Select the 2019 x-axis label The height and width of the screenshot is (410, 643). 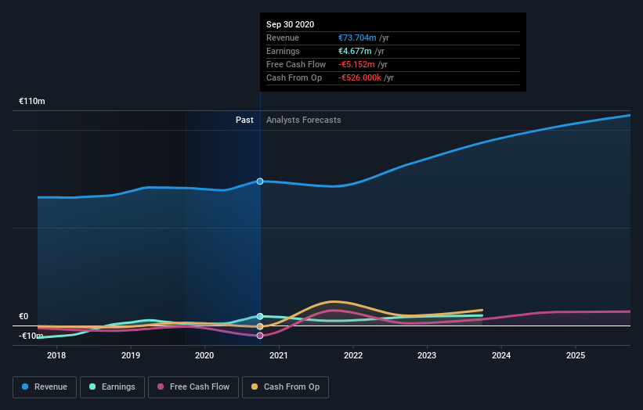click(131, 355)
